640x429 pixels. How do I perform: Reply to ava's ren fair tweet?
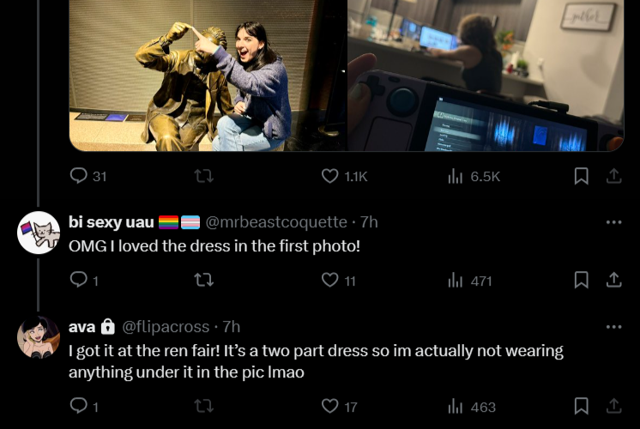tap(84, 406)
